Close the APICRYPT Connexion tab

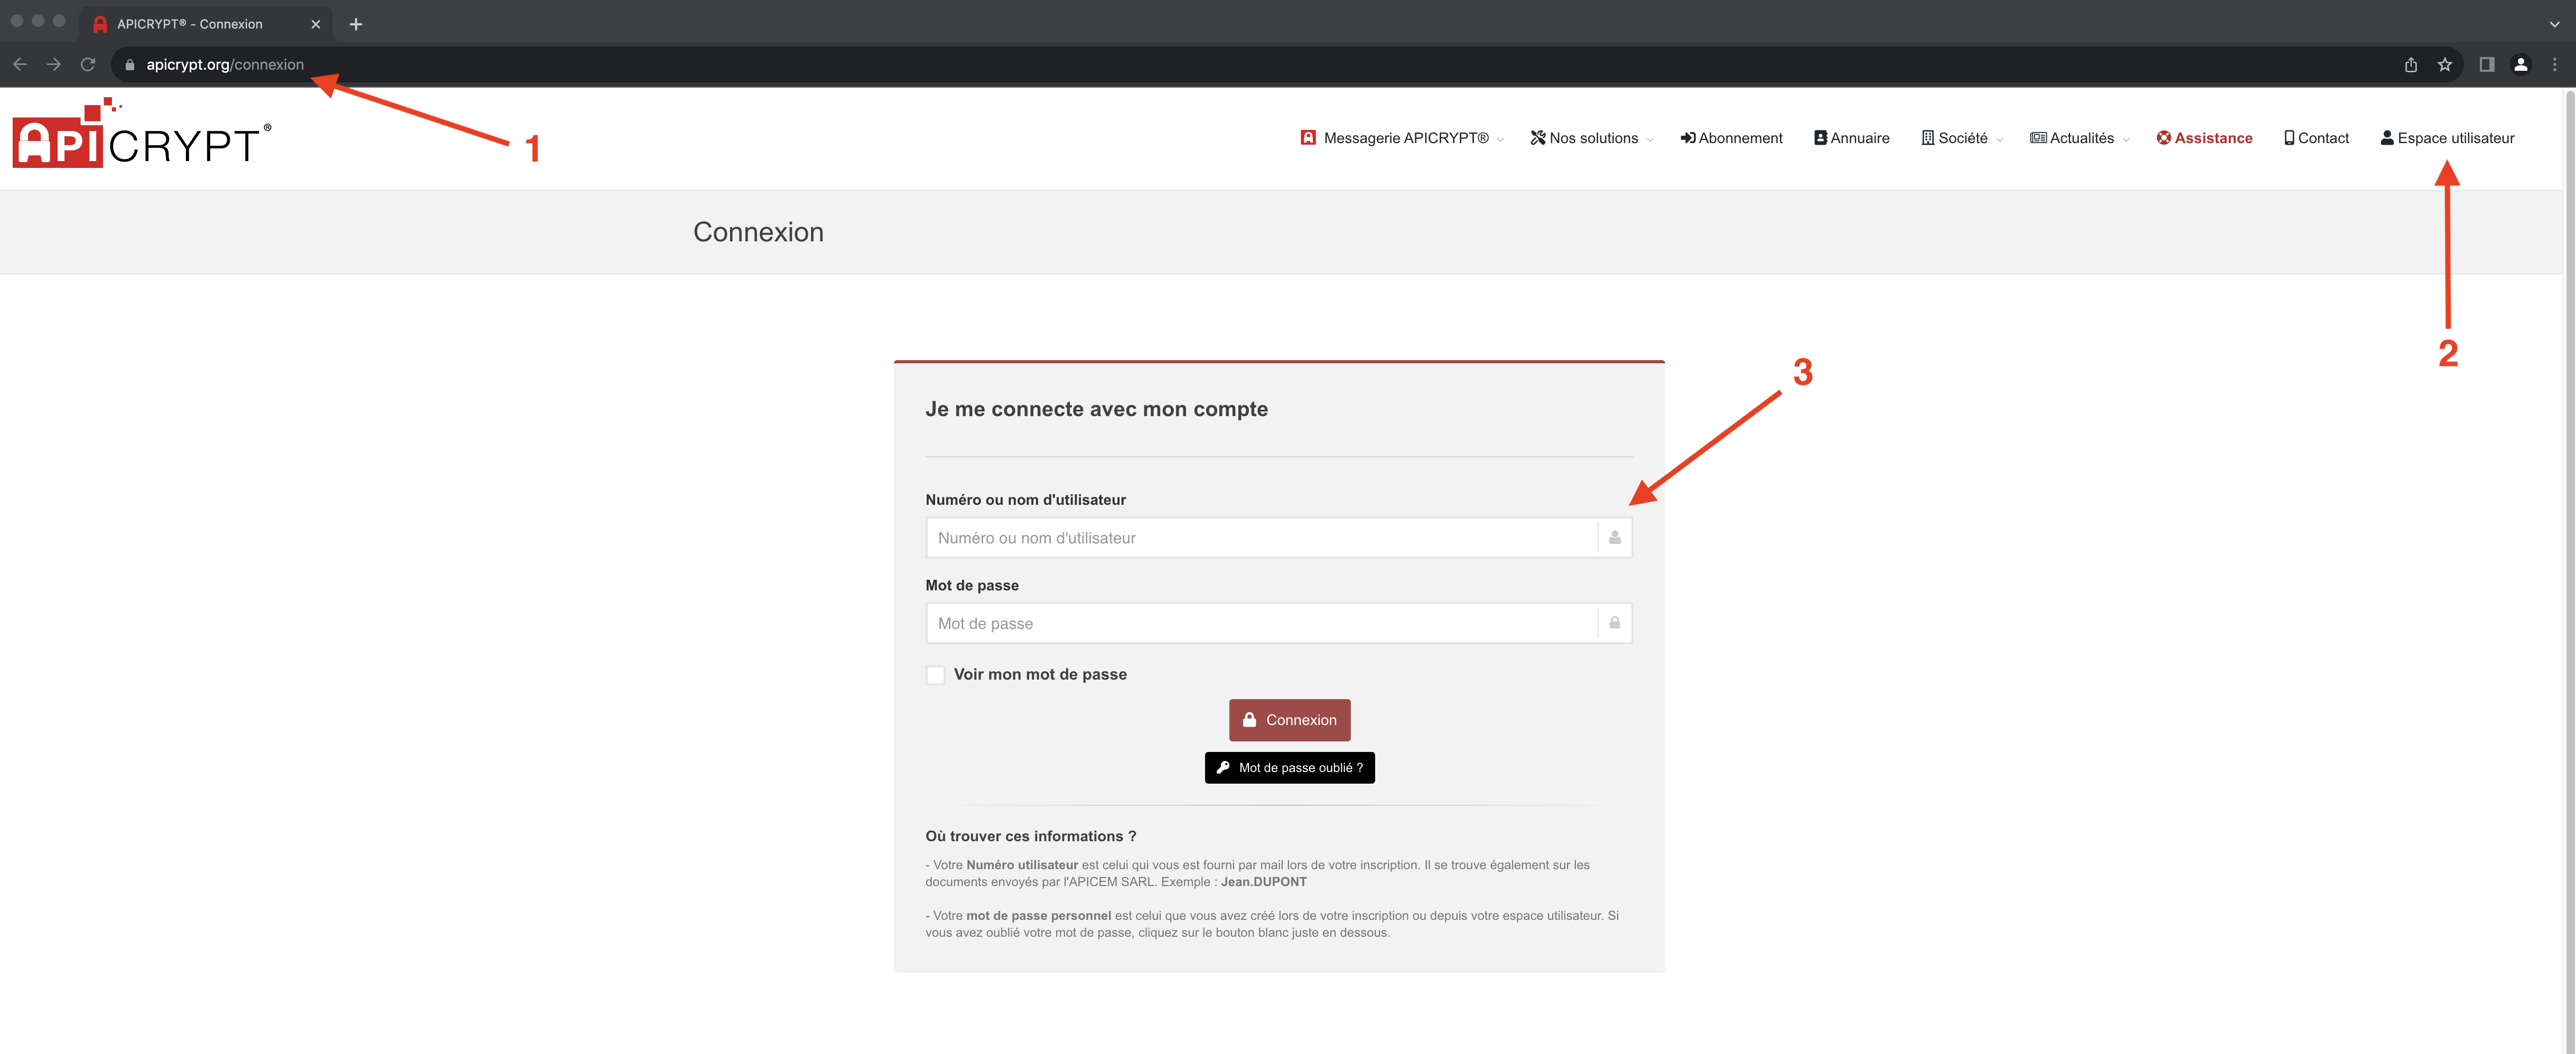(316, 24)
